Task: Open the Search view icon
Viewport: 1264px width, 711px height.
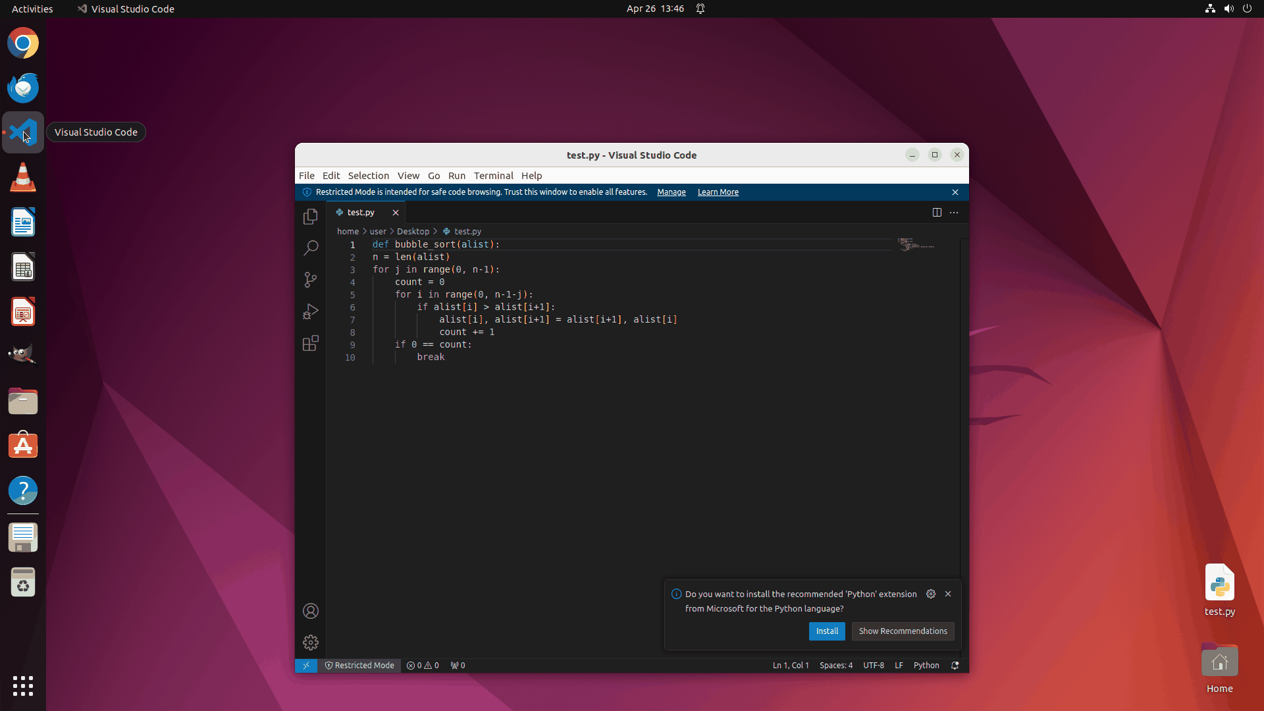Action: click(x=310, y=248)
